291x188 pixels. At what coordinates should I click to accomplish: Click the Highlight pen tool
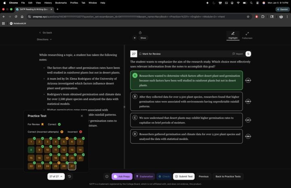[x=233, y=36]
